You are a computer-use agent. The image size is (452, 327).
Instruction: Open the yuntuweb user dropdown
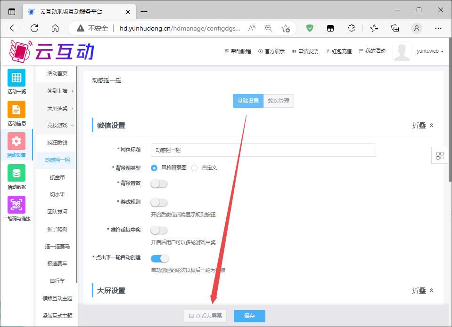[x=430, y=51]
